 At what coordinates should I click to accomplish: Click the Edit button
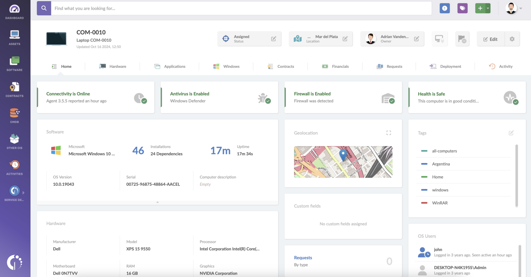coord(490,39)
